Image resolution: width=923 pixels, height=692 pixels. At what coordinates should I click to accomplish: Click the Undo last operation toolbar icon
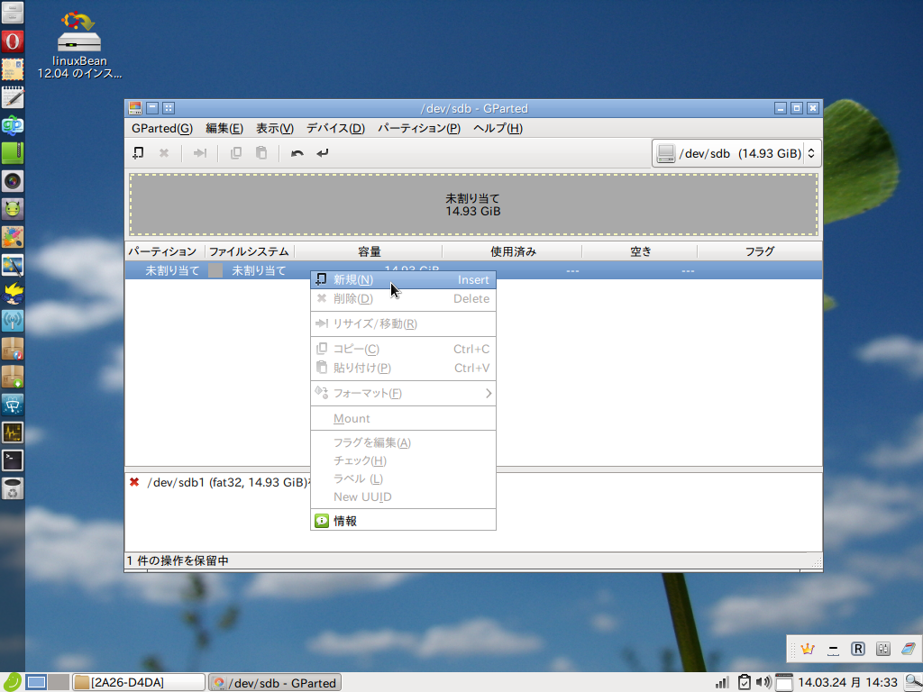297,153
